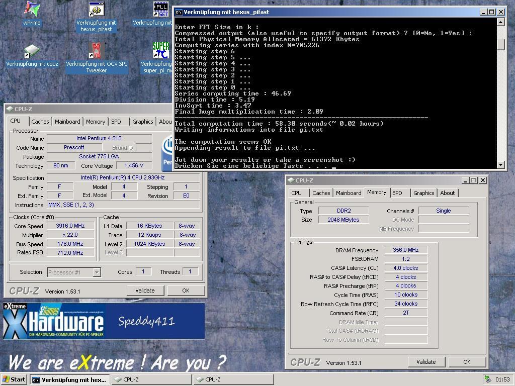The width and height of the screenshot is (515, 386).
Task: Click the Code Name value Prescott
Action: click(x=74, y=147)
